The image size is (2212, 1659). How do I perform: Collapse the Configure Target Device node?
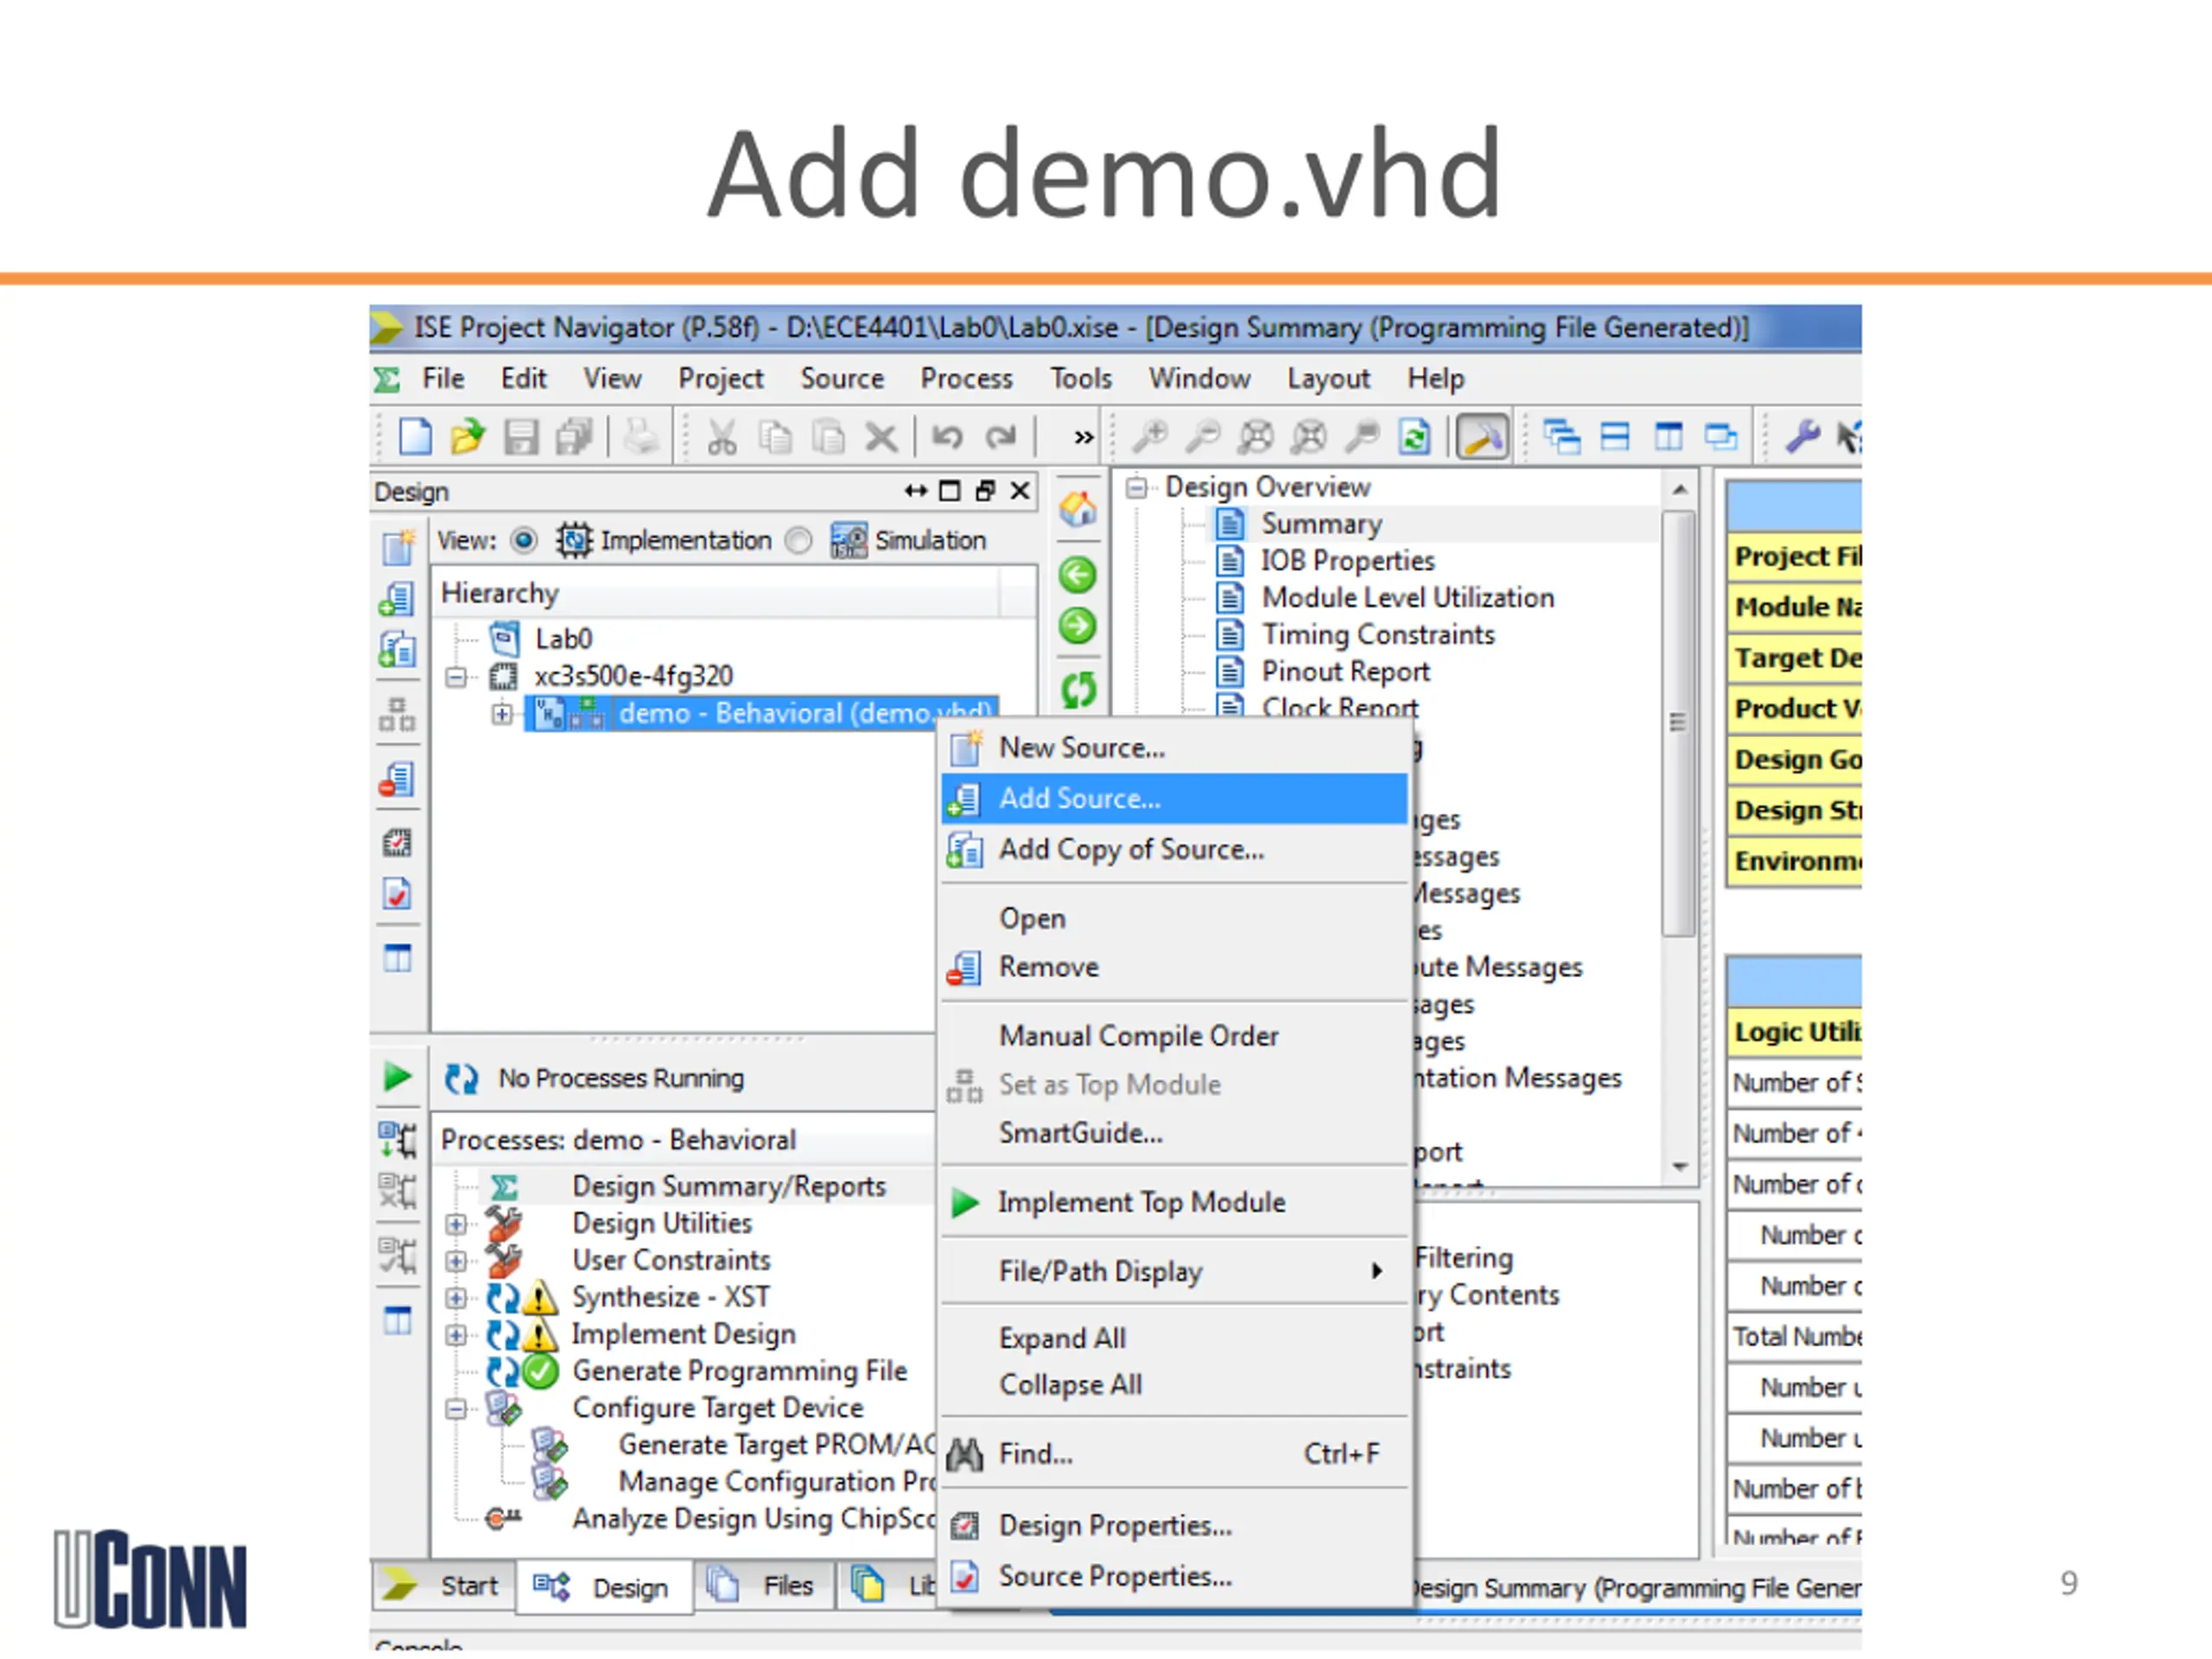tap(455, 1409)
